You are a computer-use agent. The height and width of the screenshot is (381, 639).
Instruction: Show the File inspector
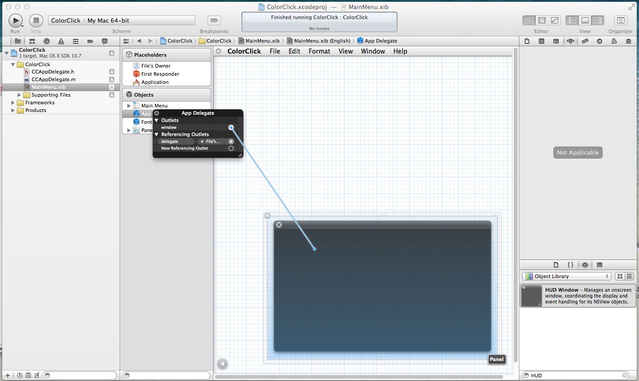click(527, 41)
